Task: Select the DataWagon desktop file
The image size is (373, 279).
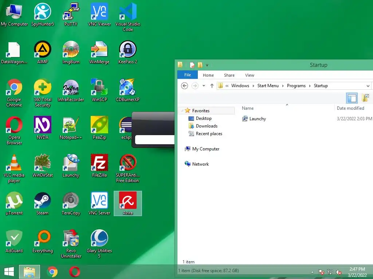Action: tap(14, 52)
